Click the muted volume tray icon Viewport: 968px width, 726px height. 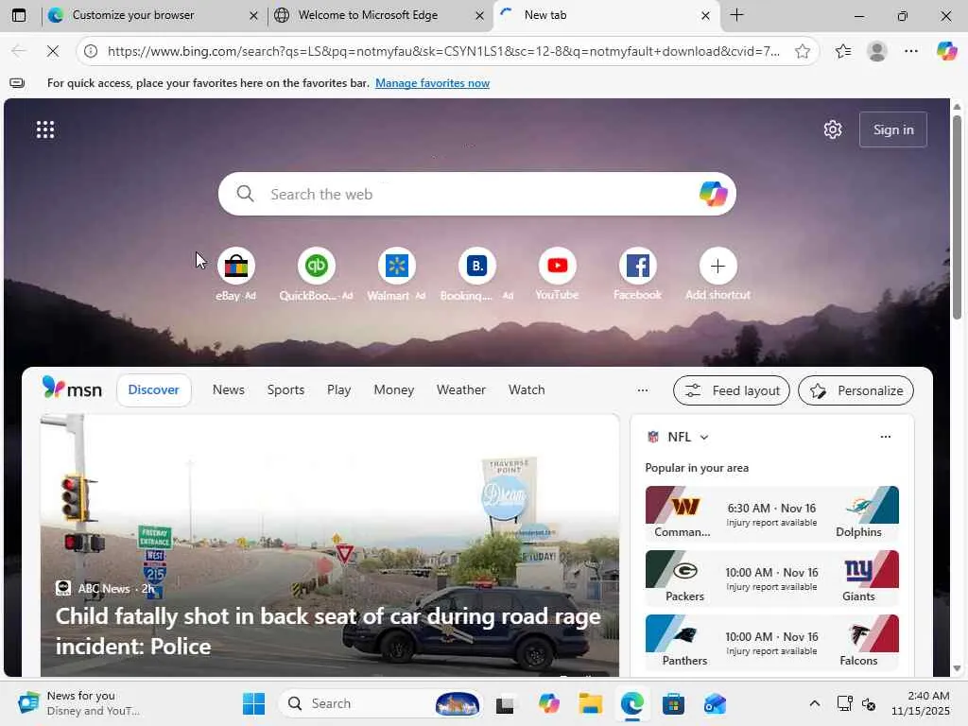coord(869,703)
